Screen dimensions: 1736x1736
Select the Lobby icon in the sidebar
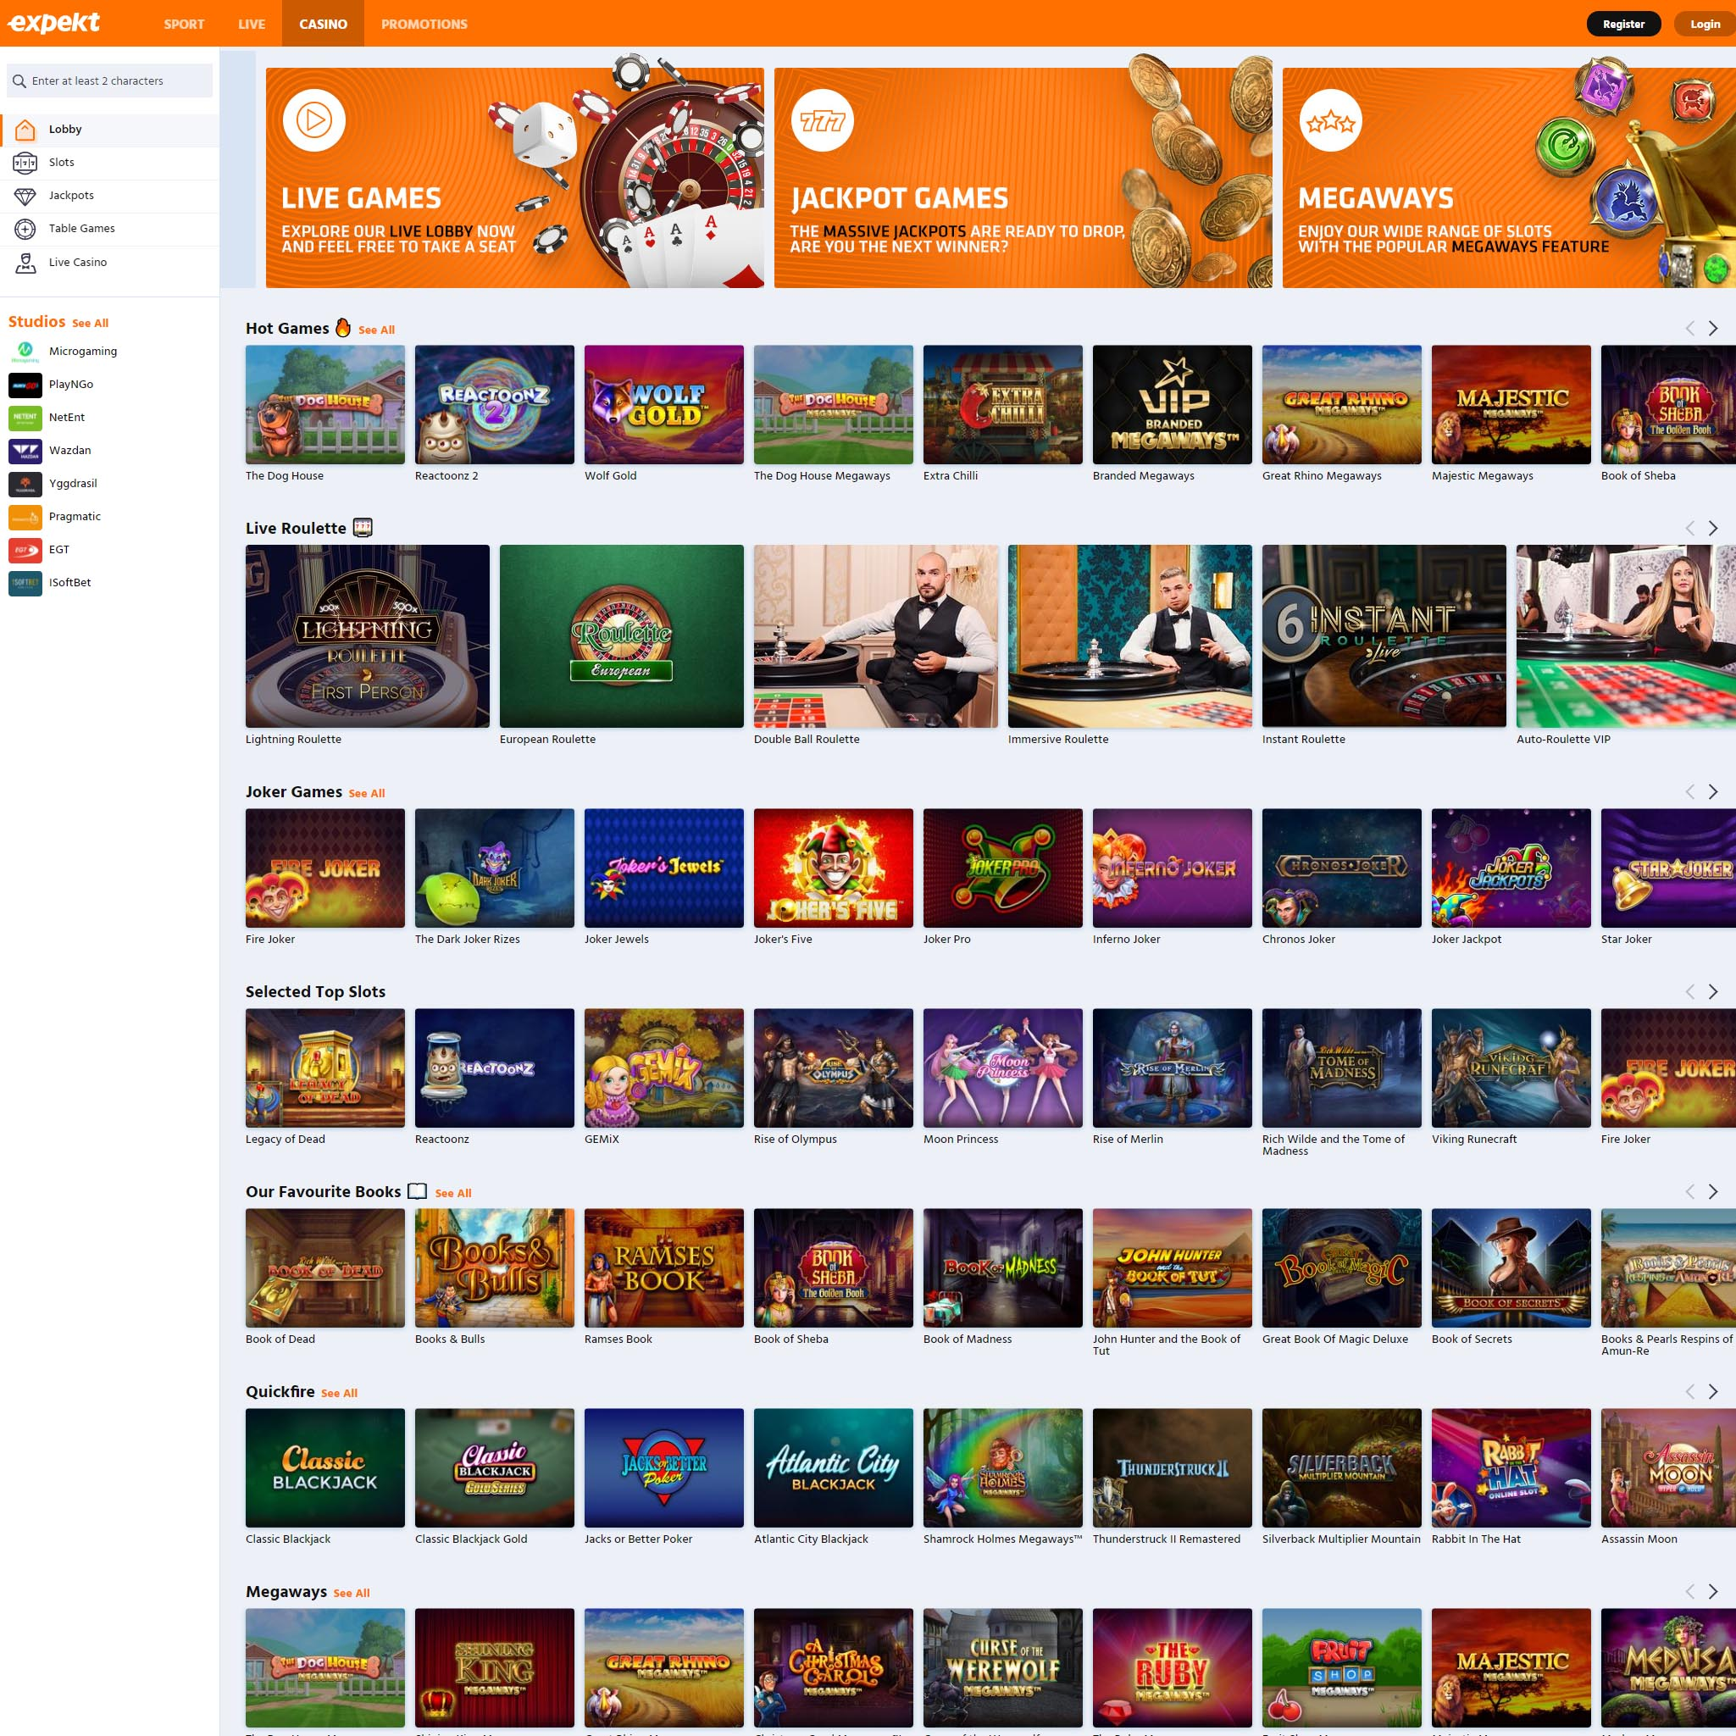coord(25,129)
